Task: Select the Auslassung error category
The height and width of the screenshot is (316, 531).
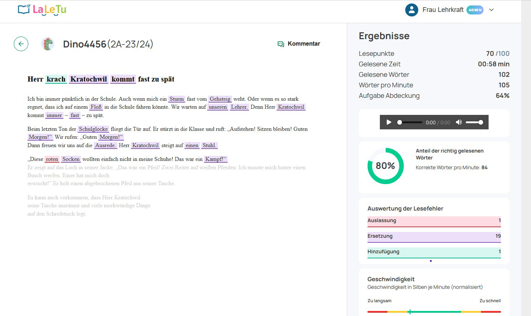Action: [x=434, y=221]
